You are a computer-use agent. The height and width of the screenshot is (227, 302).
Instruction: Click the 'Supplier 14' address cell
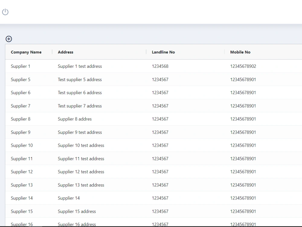click(69, 198)
